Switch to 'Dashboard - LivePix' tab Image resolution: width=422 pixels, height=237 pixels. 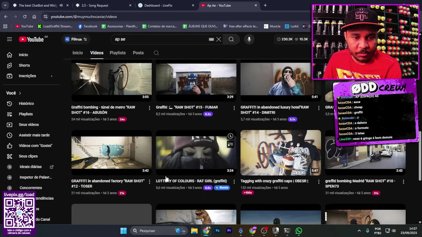[x=158, y=5]
